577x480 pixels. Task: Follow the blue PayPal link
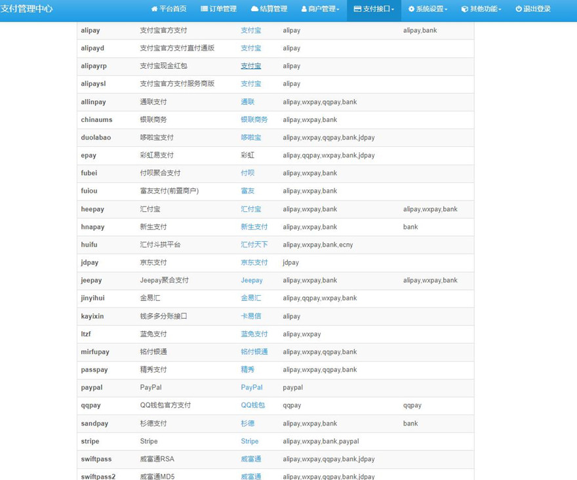pyautogui.click(x=252, y=388)
